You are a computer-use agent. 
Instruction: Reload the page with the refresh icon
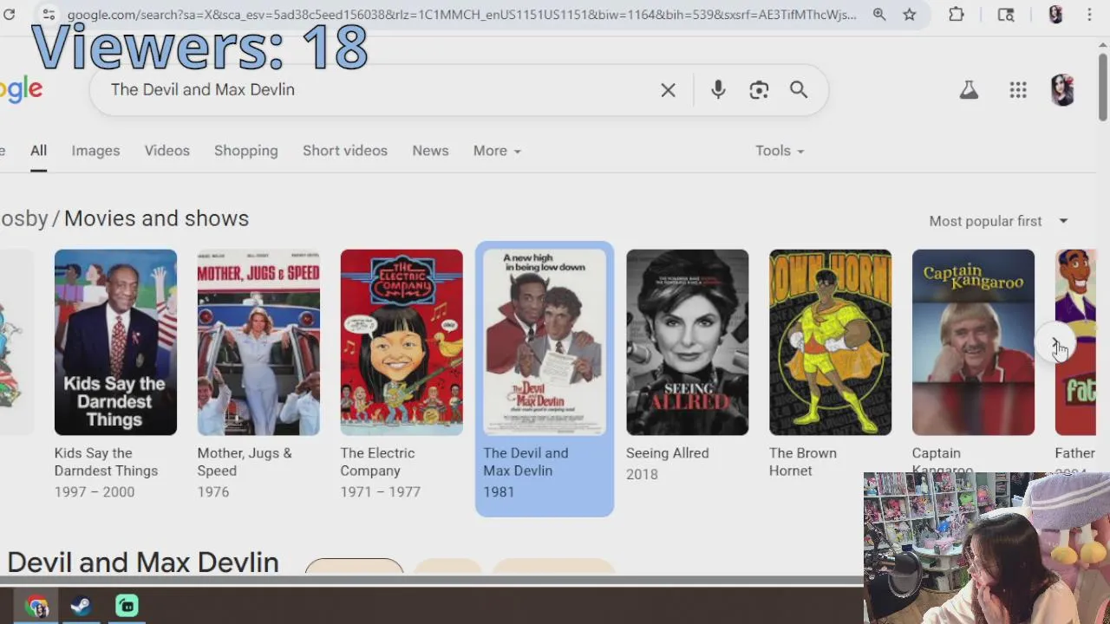9,15
